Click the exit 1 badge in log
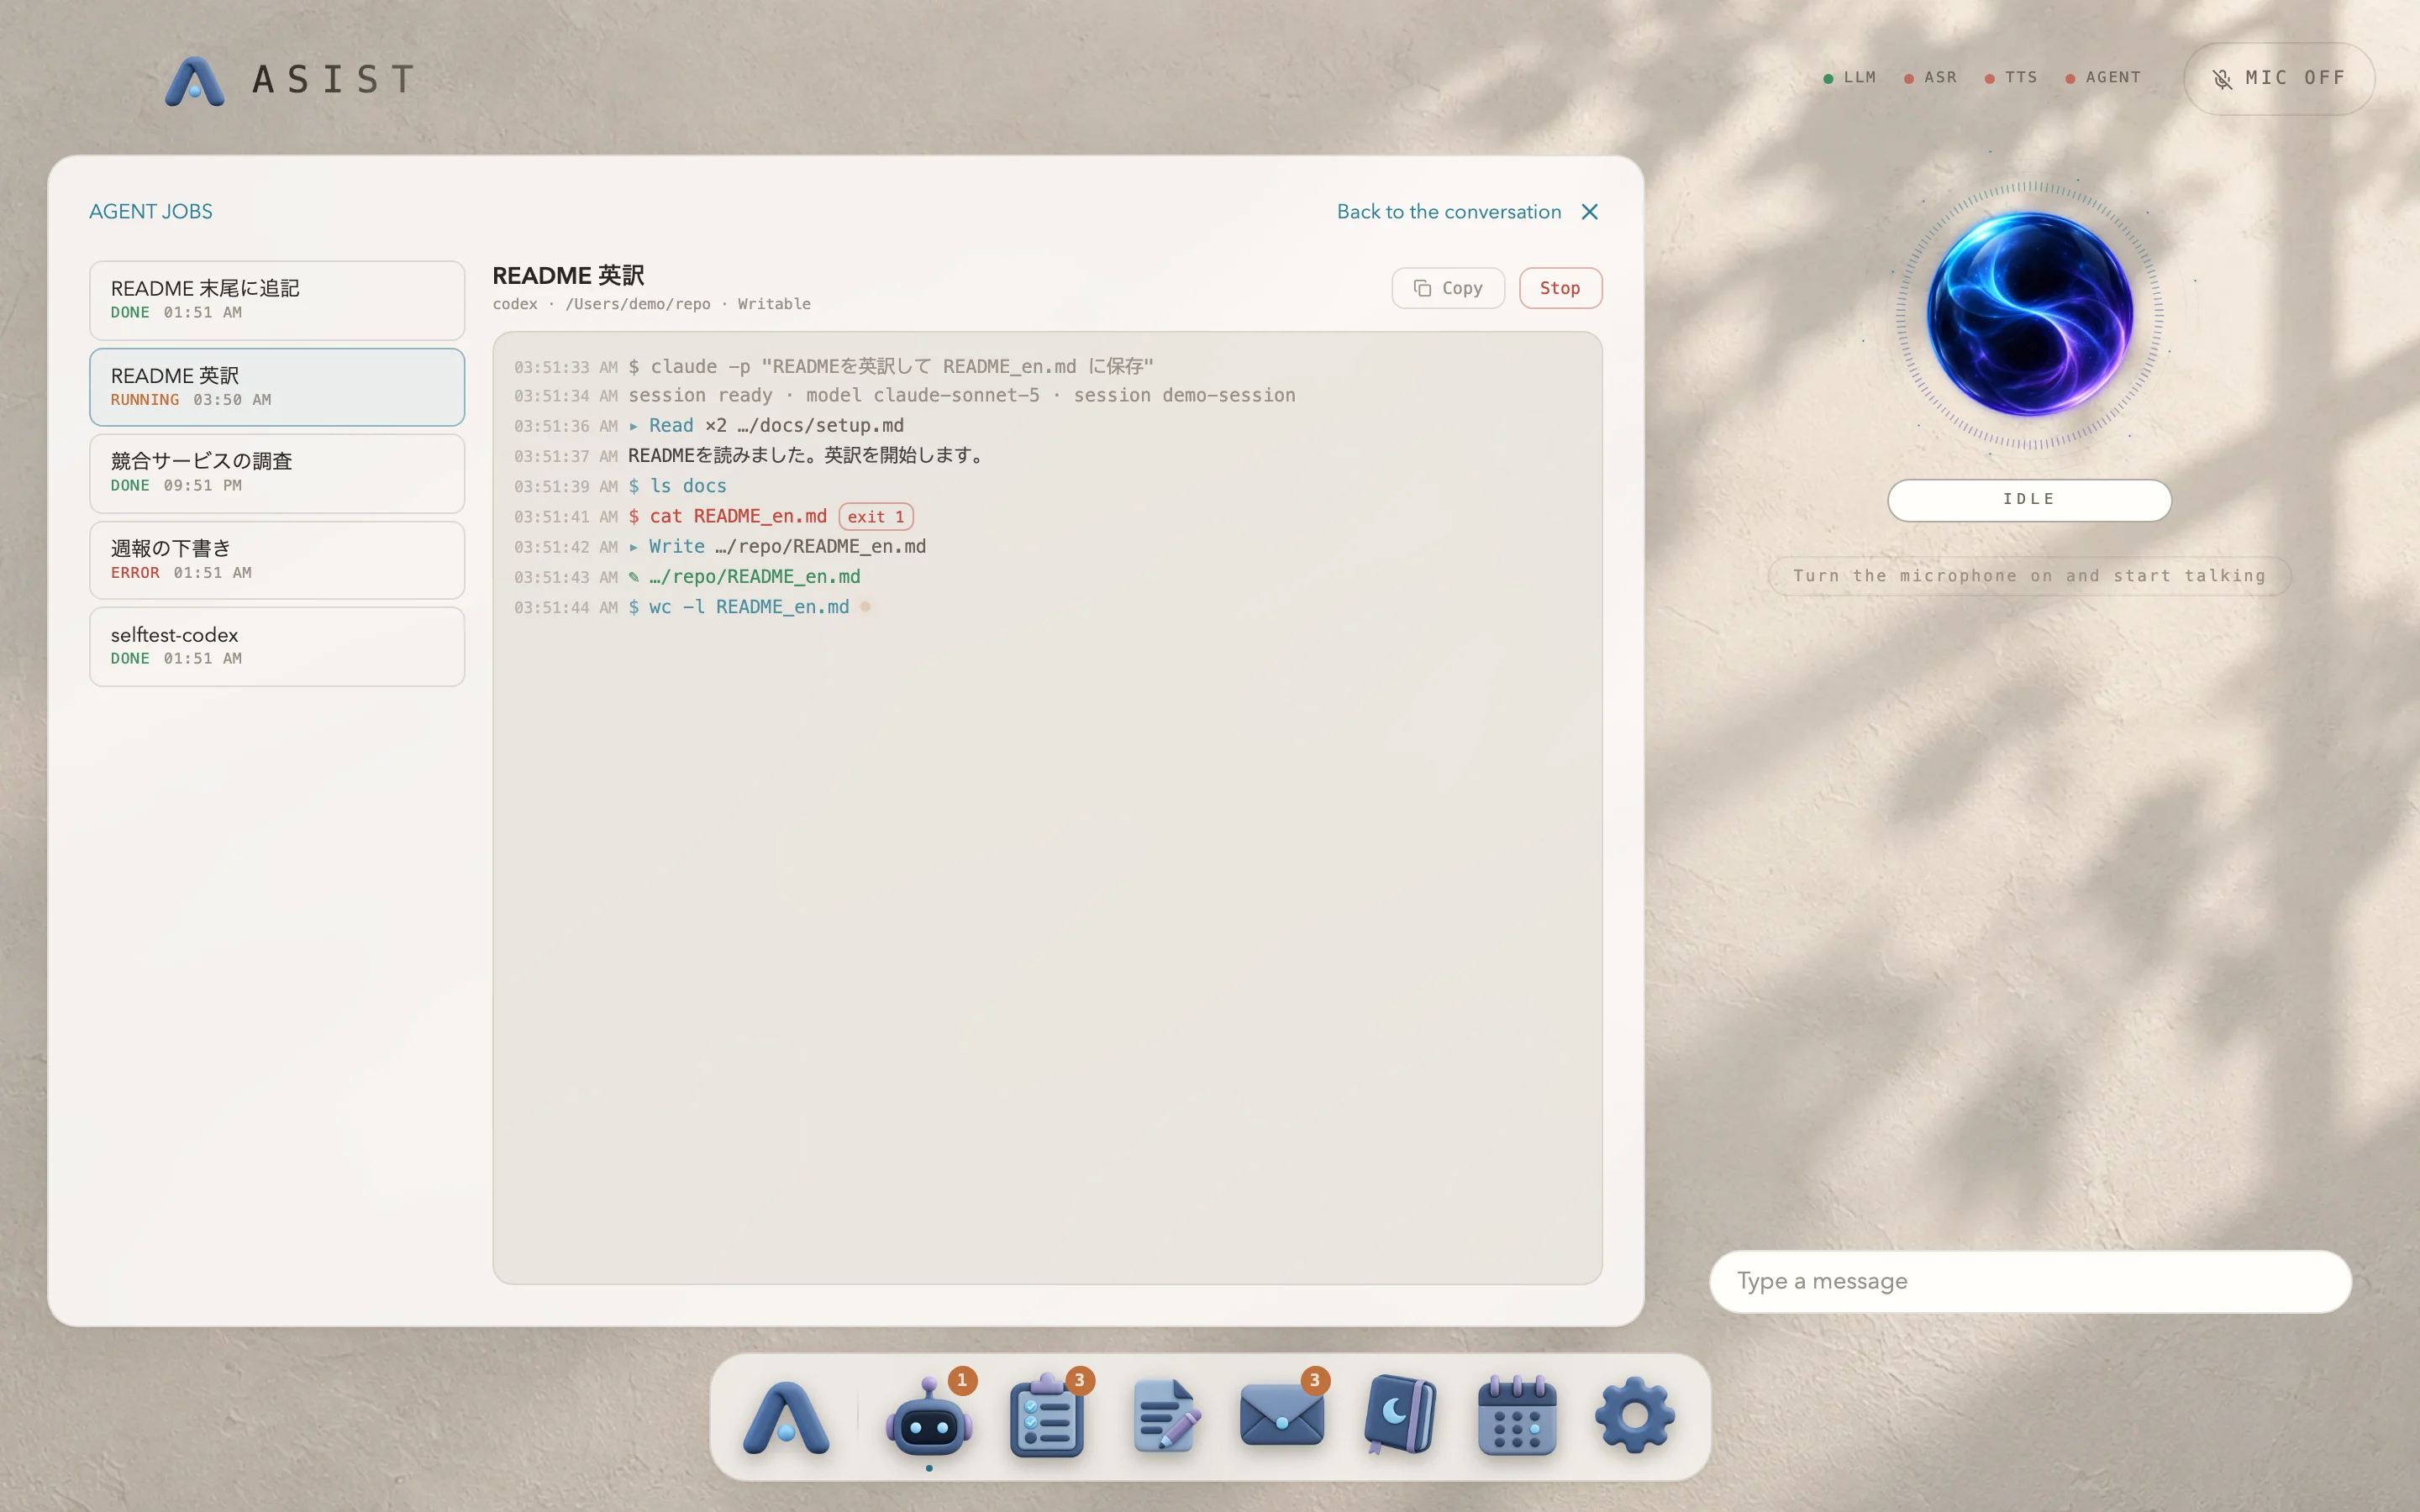The image size is (2420, 1512). pos(876,517)
